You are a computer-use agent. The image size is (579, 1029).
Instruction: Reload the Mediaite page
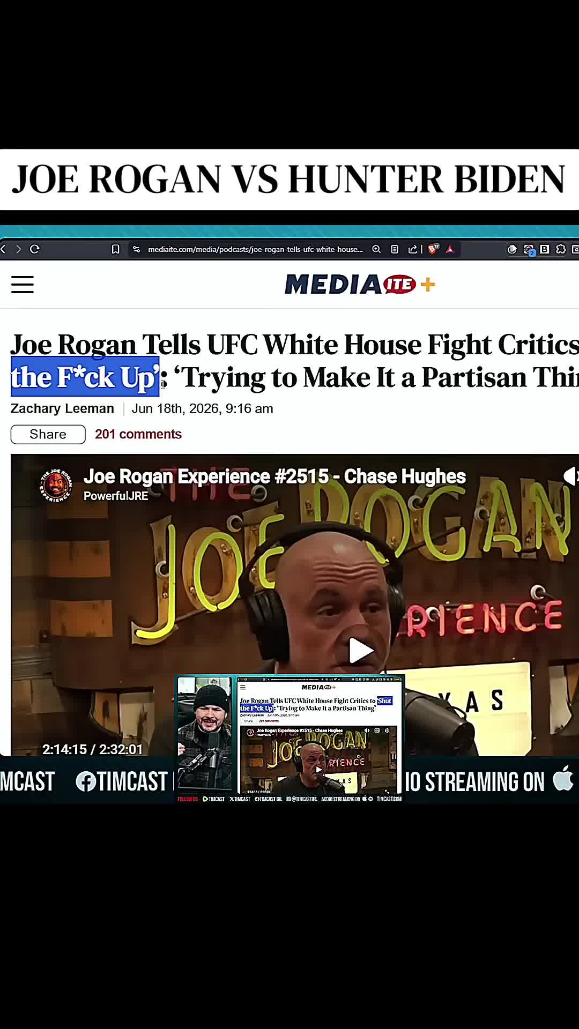coord(35,249)
